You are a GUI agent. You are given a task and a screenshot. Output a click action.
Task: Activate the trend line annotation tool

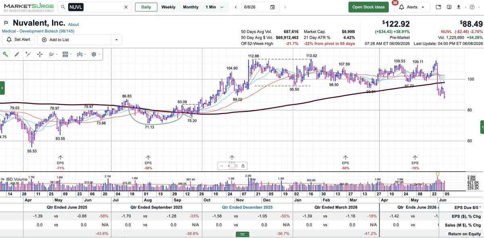click(x=28, y=54)
